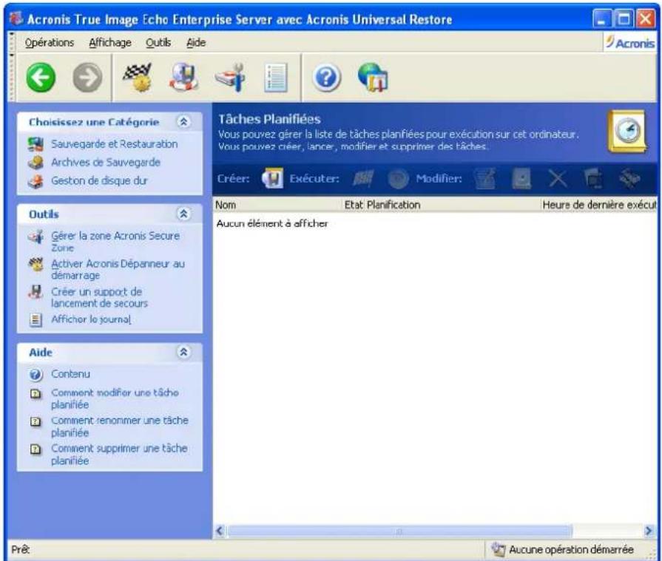Viewport: 662px width, 561px height.
Task: Open the log list toolbar icon
Action: tap(276, 77)
